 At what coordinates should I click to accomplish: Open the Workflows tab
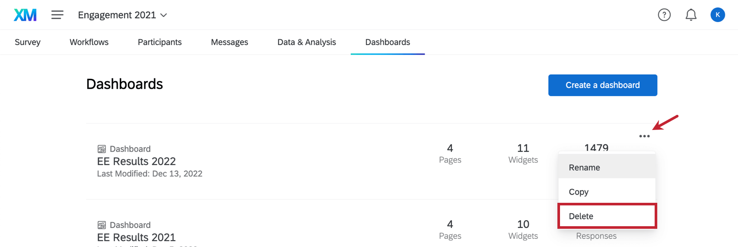tap(89, 42)
